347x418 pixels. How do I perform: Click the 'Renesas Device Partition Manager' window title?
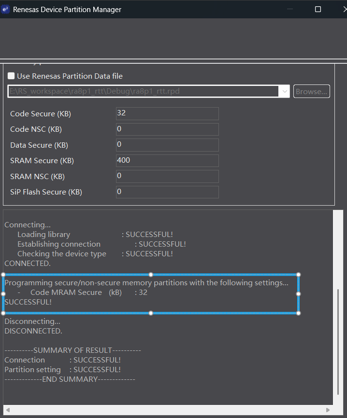(67, 10)
